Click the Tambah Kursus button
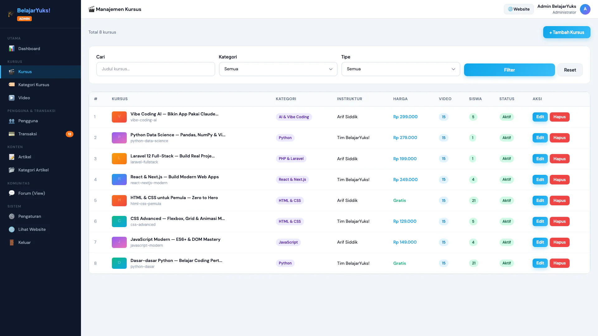Screen dimensions: 598x336 [567, 32]
